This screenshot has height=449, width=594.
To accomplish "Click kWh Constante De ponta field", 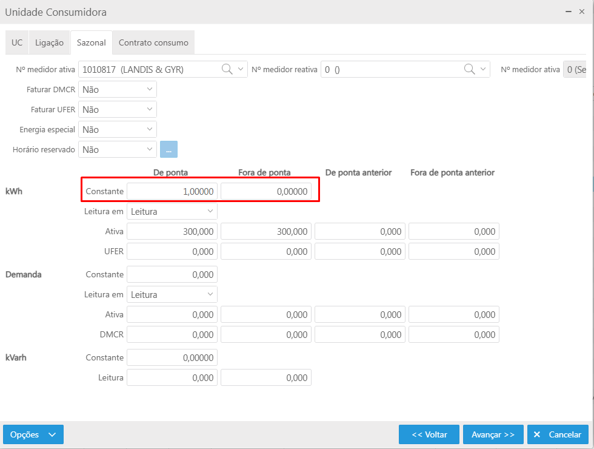I will [172, 191].
